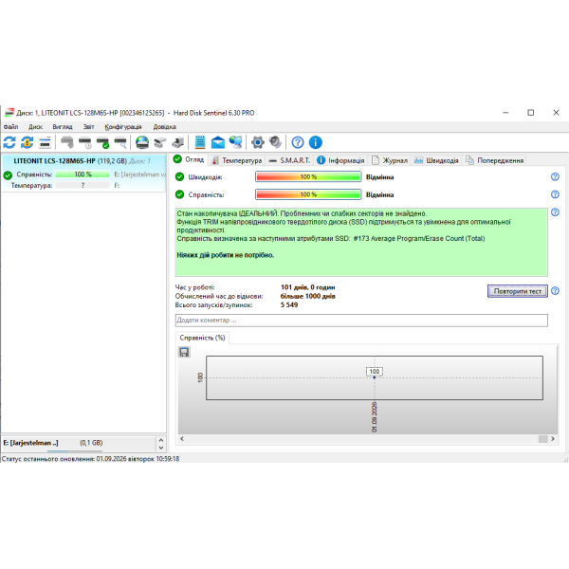Click the down arrow in partition list scrollbar
569x569 pixels.
(x=161, y=448)
